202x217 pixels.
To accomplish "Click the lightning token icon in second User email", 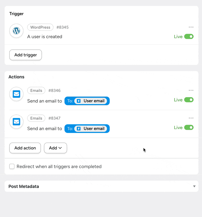I will [x=79, y=129].
